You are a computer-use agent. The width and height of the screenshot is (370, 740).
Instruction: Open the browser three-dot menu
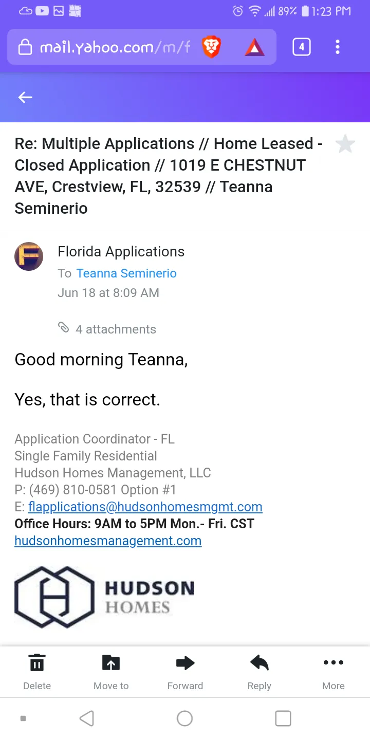(337, 47)
